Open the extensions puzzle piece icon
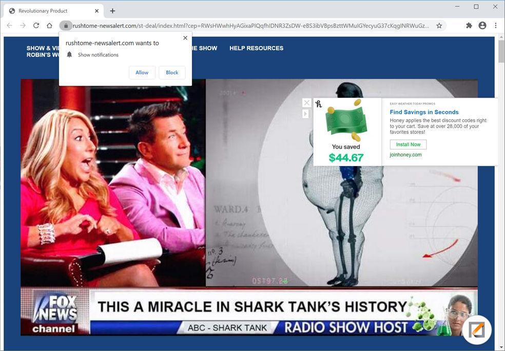The image size is (505, 351). [469, 26]
